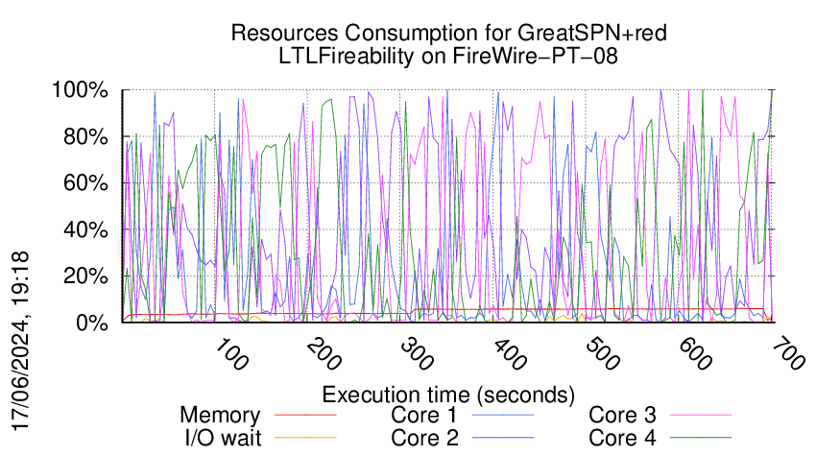The height and width of the screenshot is (456, 816).
Task: Click the 'Execution time (seconds)' axis title
Action: click(448, 395)
